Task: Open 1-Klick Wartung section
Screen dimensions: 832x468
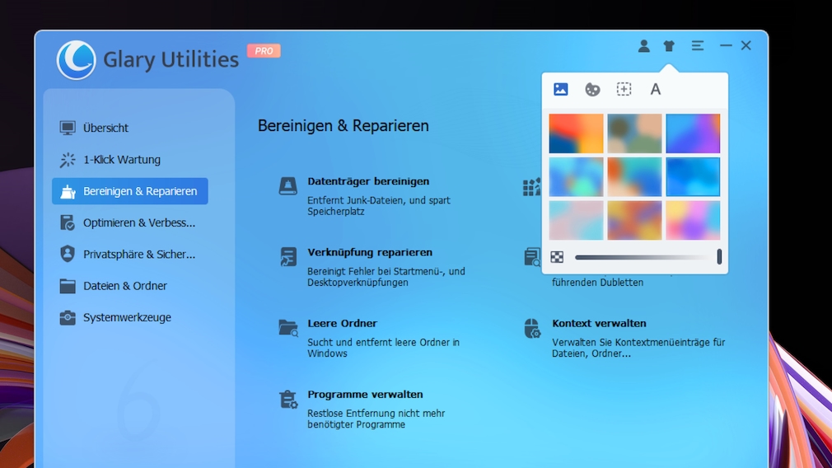Action: pos(121,160)
